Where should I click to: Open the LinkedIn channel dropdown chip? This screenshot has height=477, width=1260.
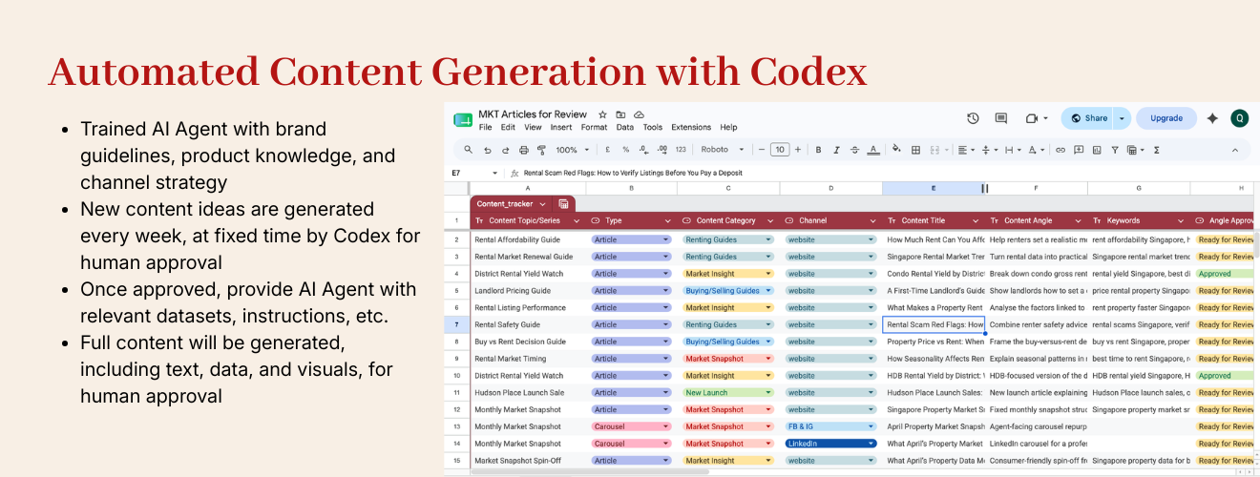click(x=830, y=444)
